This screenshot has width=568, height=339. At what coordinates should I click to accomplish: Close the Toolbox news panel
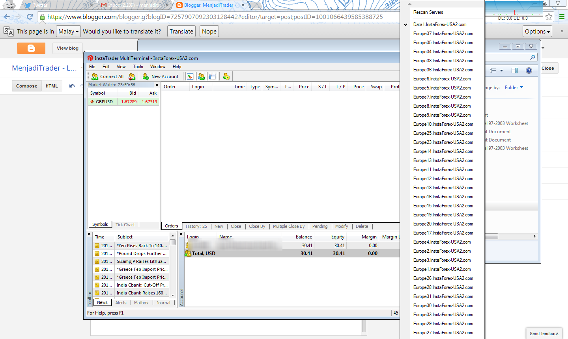click(89, 234)
